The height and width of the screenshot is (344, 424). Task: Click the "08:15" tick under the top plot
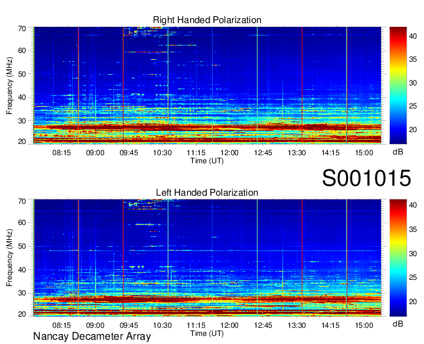tap(61, 153)
